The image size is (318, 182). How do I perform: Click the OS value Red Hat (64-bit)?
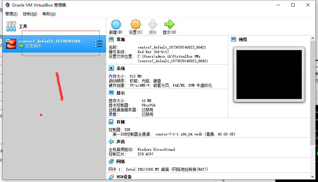coord(153,52)
